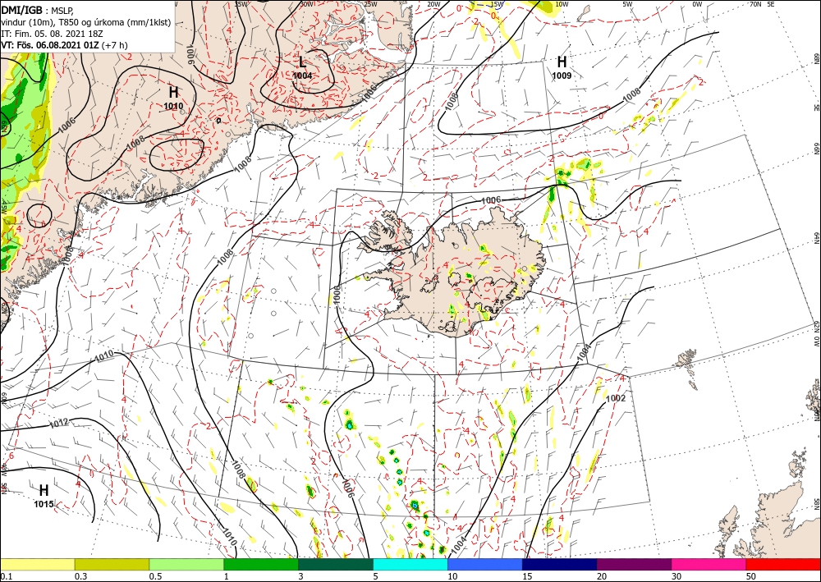Click the light green 0.5 legend swatch
The image size is (821, 582).
pos(186,564)
